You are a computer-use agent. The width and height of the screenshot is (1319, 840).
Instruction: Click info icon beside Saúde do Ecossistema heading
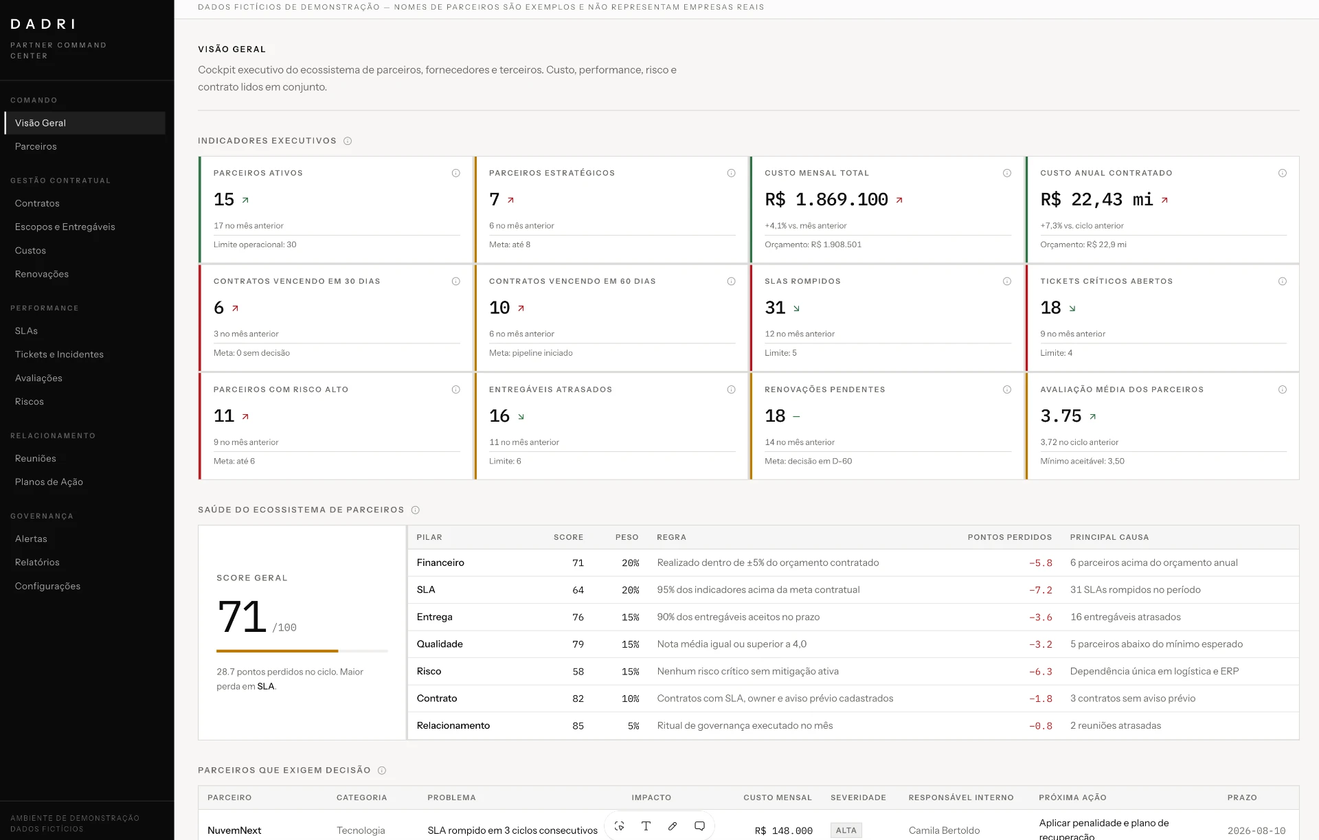pyautogui.click(x=415, y=510)
